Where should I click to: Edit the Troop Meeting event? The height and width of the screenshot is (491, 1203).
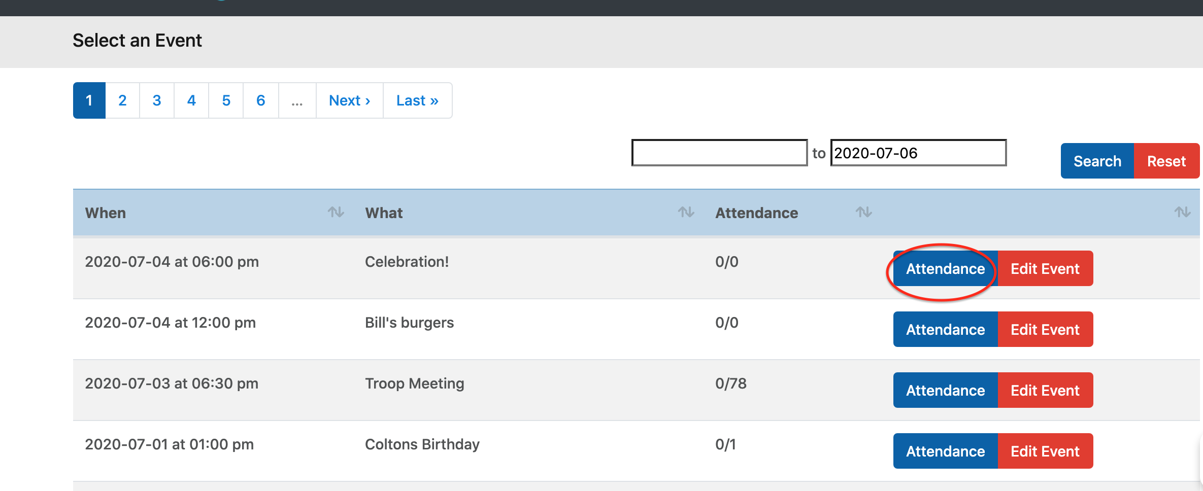[1045, 391]
